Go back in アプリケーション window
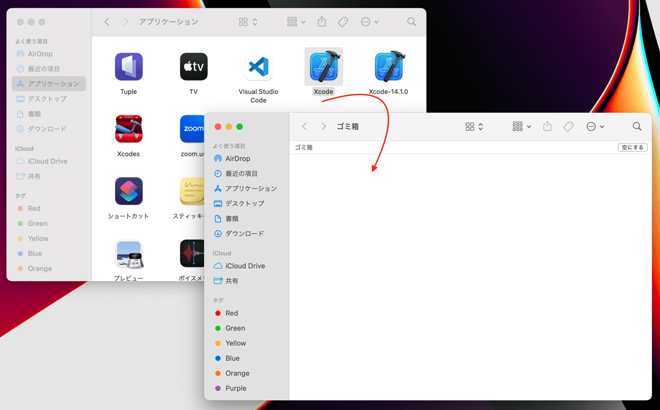Image resolution: width=660 pixels, height=410 pixels. tap(107, 22)
